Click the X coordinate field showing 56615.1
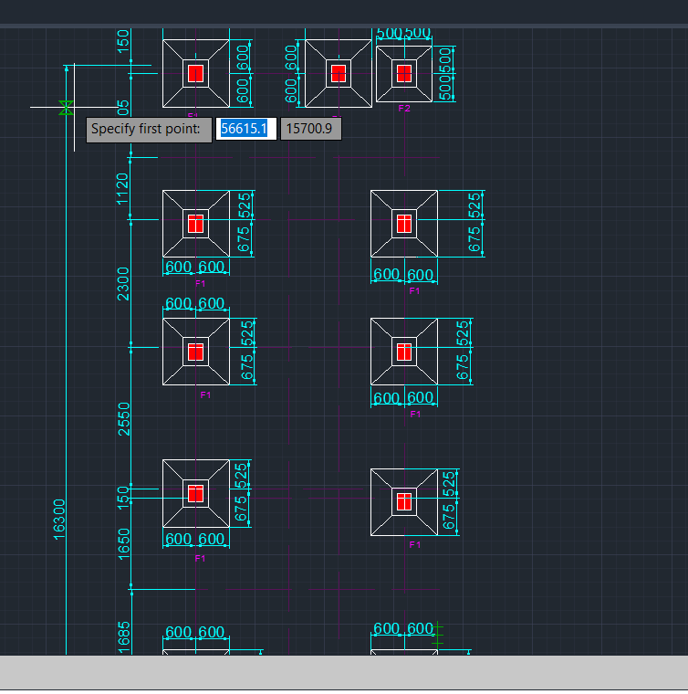The height and width of the screenshot is (694, 688). pos(245,129)
